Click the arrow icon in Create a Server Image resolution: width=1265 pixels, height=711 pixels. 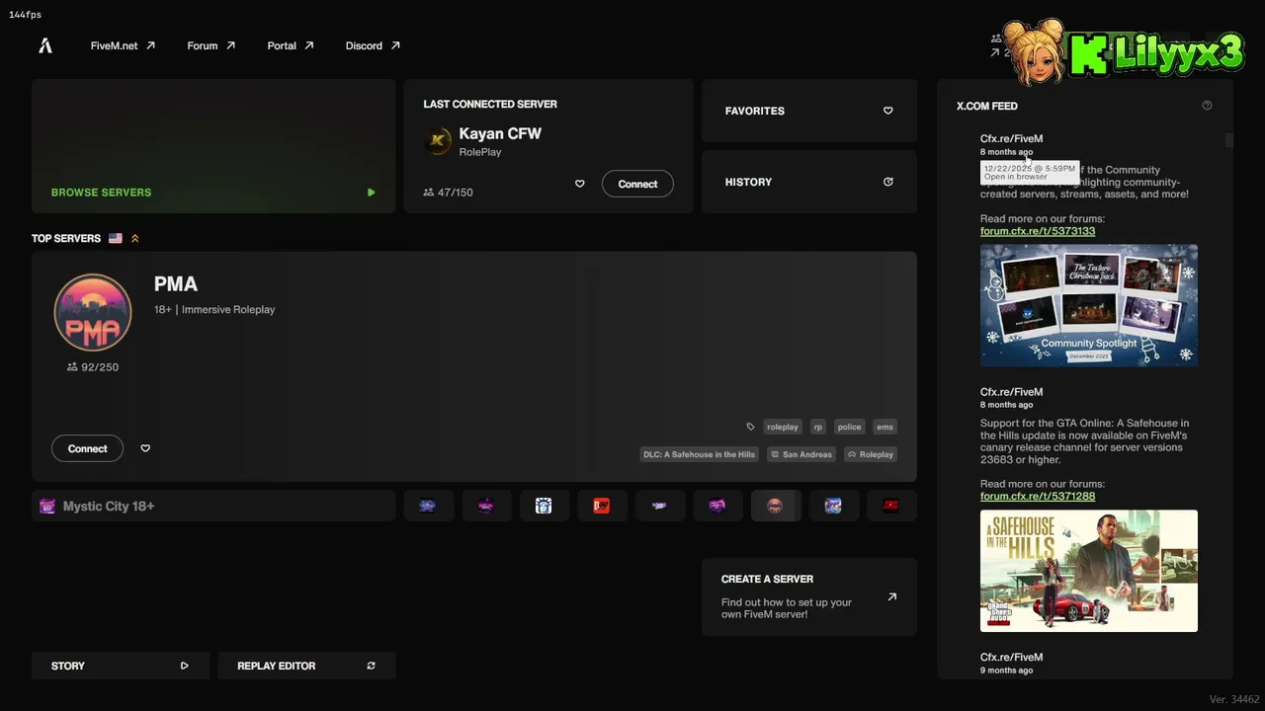pyautogui.click(x=892, y=596)
